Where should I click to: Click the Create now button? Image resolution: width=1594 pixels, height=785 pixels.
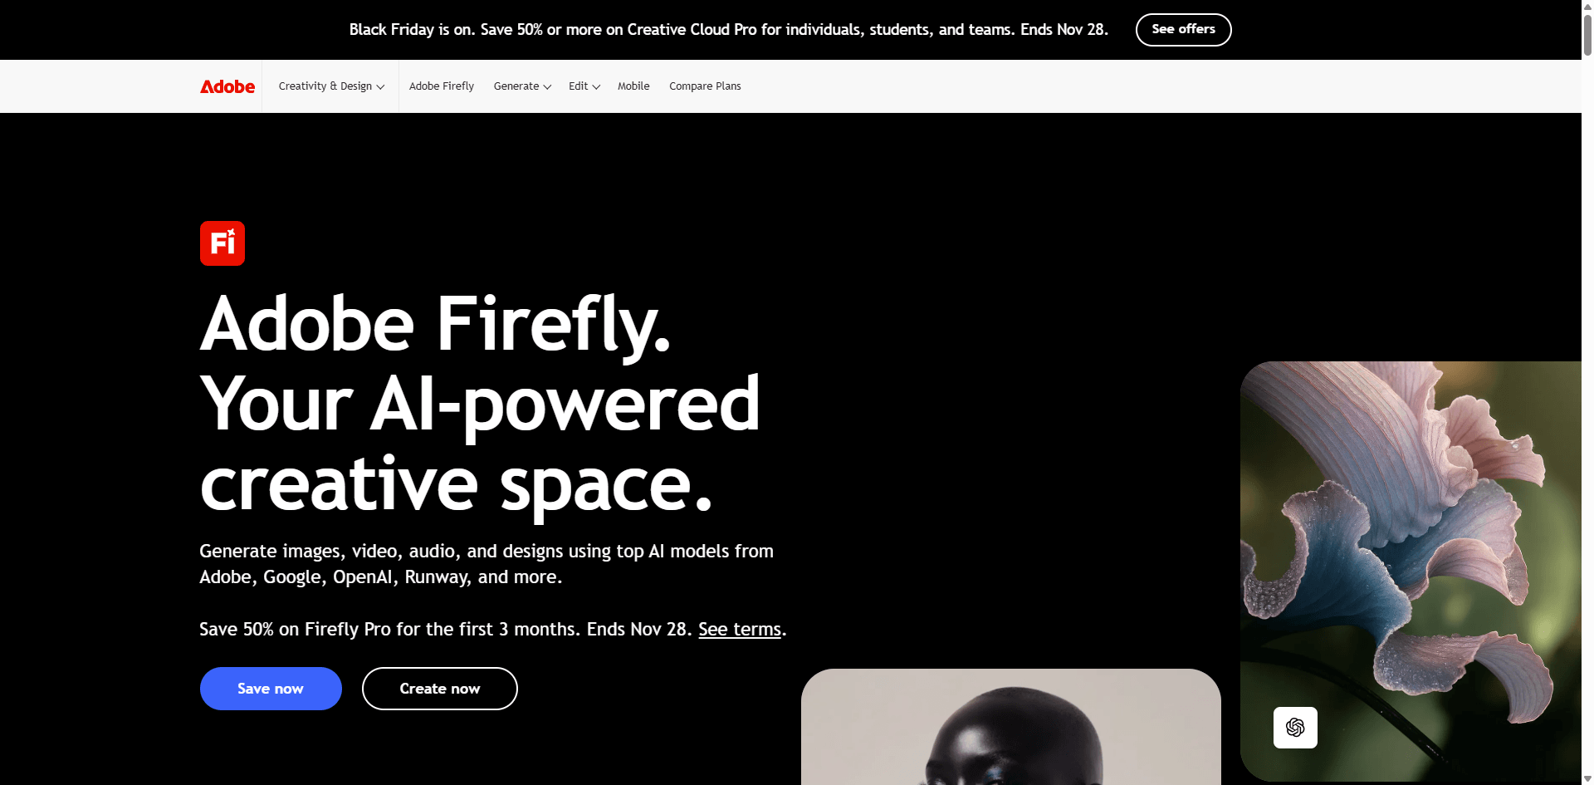(440, 689)
